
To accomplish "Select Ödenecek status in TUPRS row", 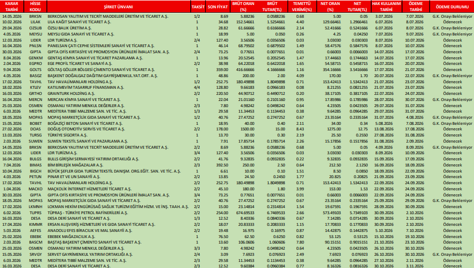I will tap(452, 213).
